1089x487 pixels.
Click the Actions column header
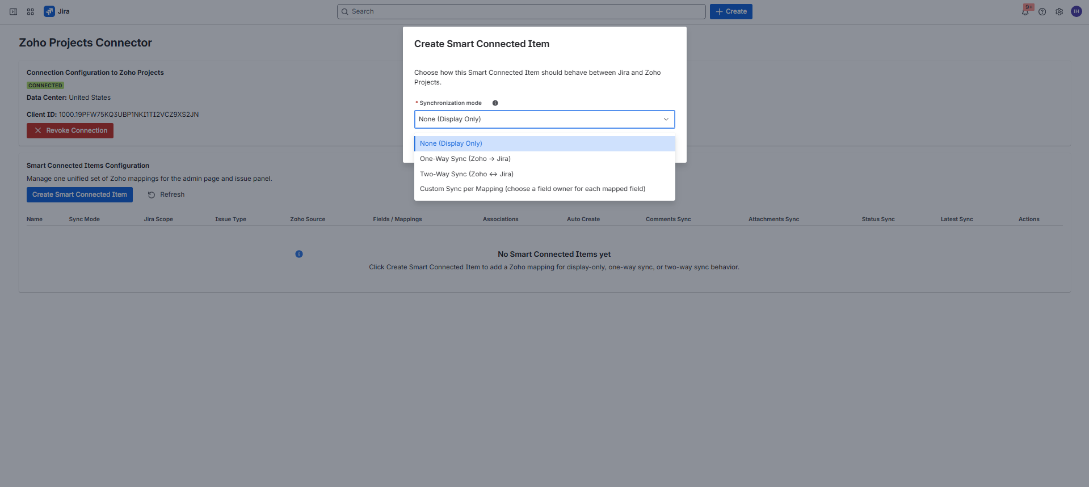click(1029, 219)
